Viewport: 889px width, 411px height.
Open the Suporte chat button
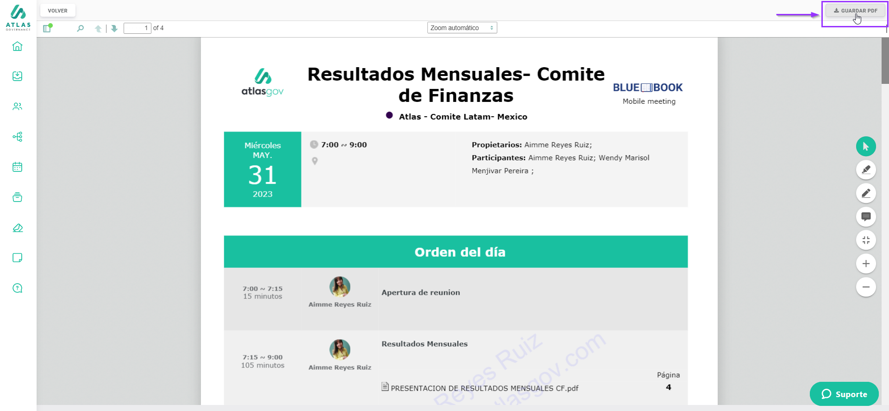click(x=844, y=394)
